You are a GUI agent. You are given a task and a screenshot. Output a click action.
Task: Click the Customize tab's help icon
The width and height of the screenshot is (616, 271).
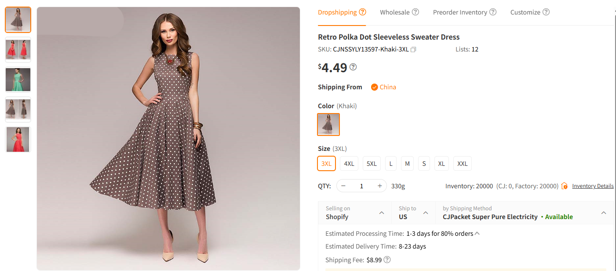click(x=546, y=12)
